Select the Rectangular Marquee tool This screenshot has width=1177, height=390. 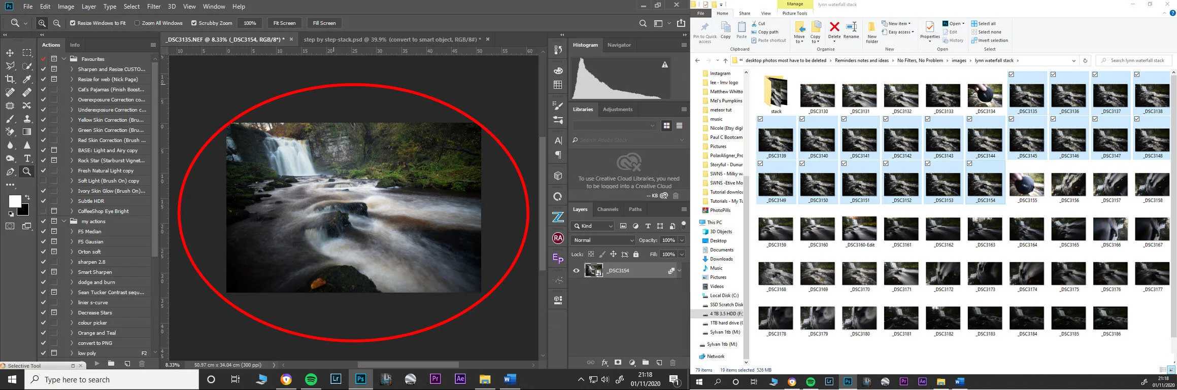(27, 53)
